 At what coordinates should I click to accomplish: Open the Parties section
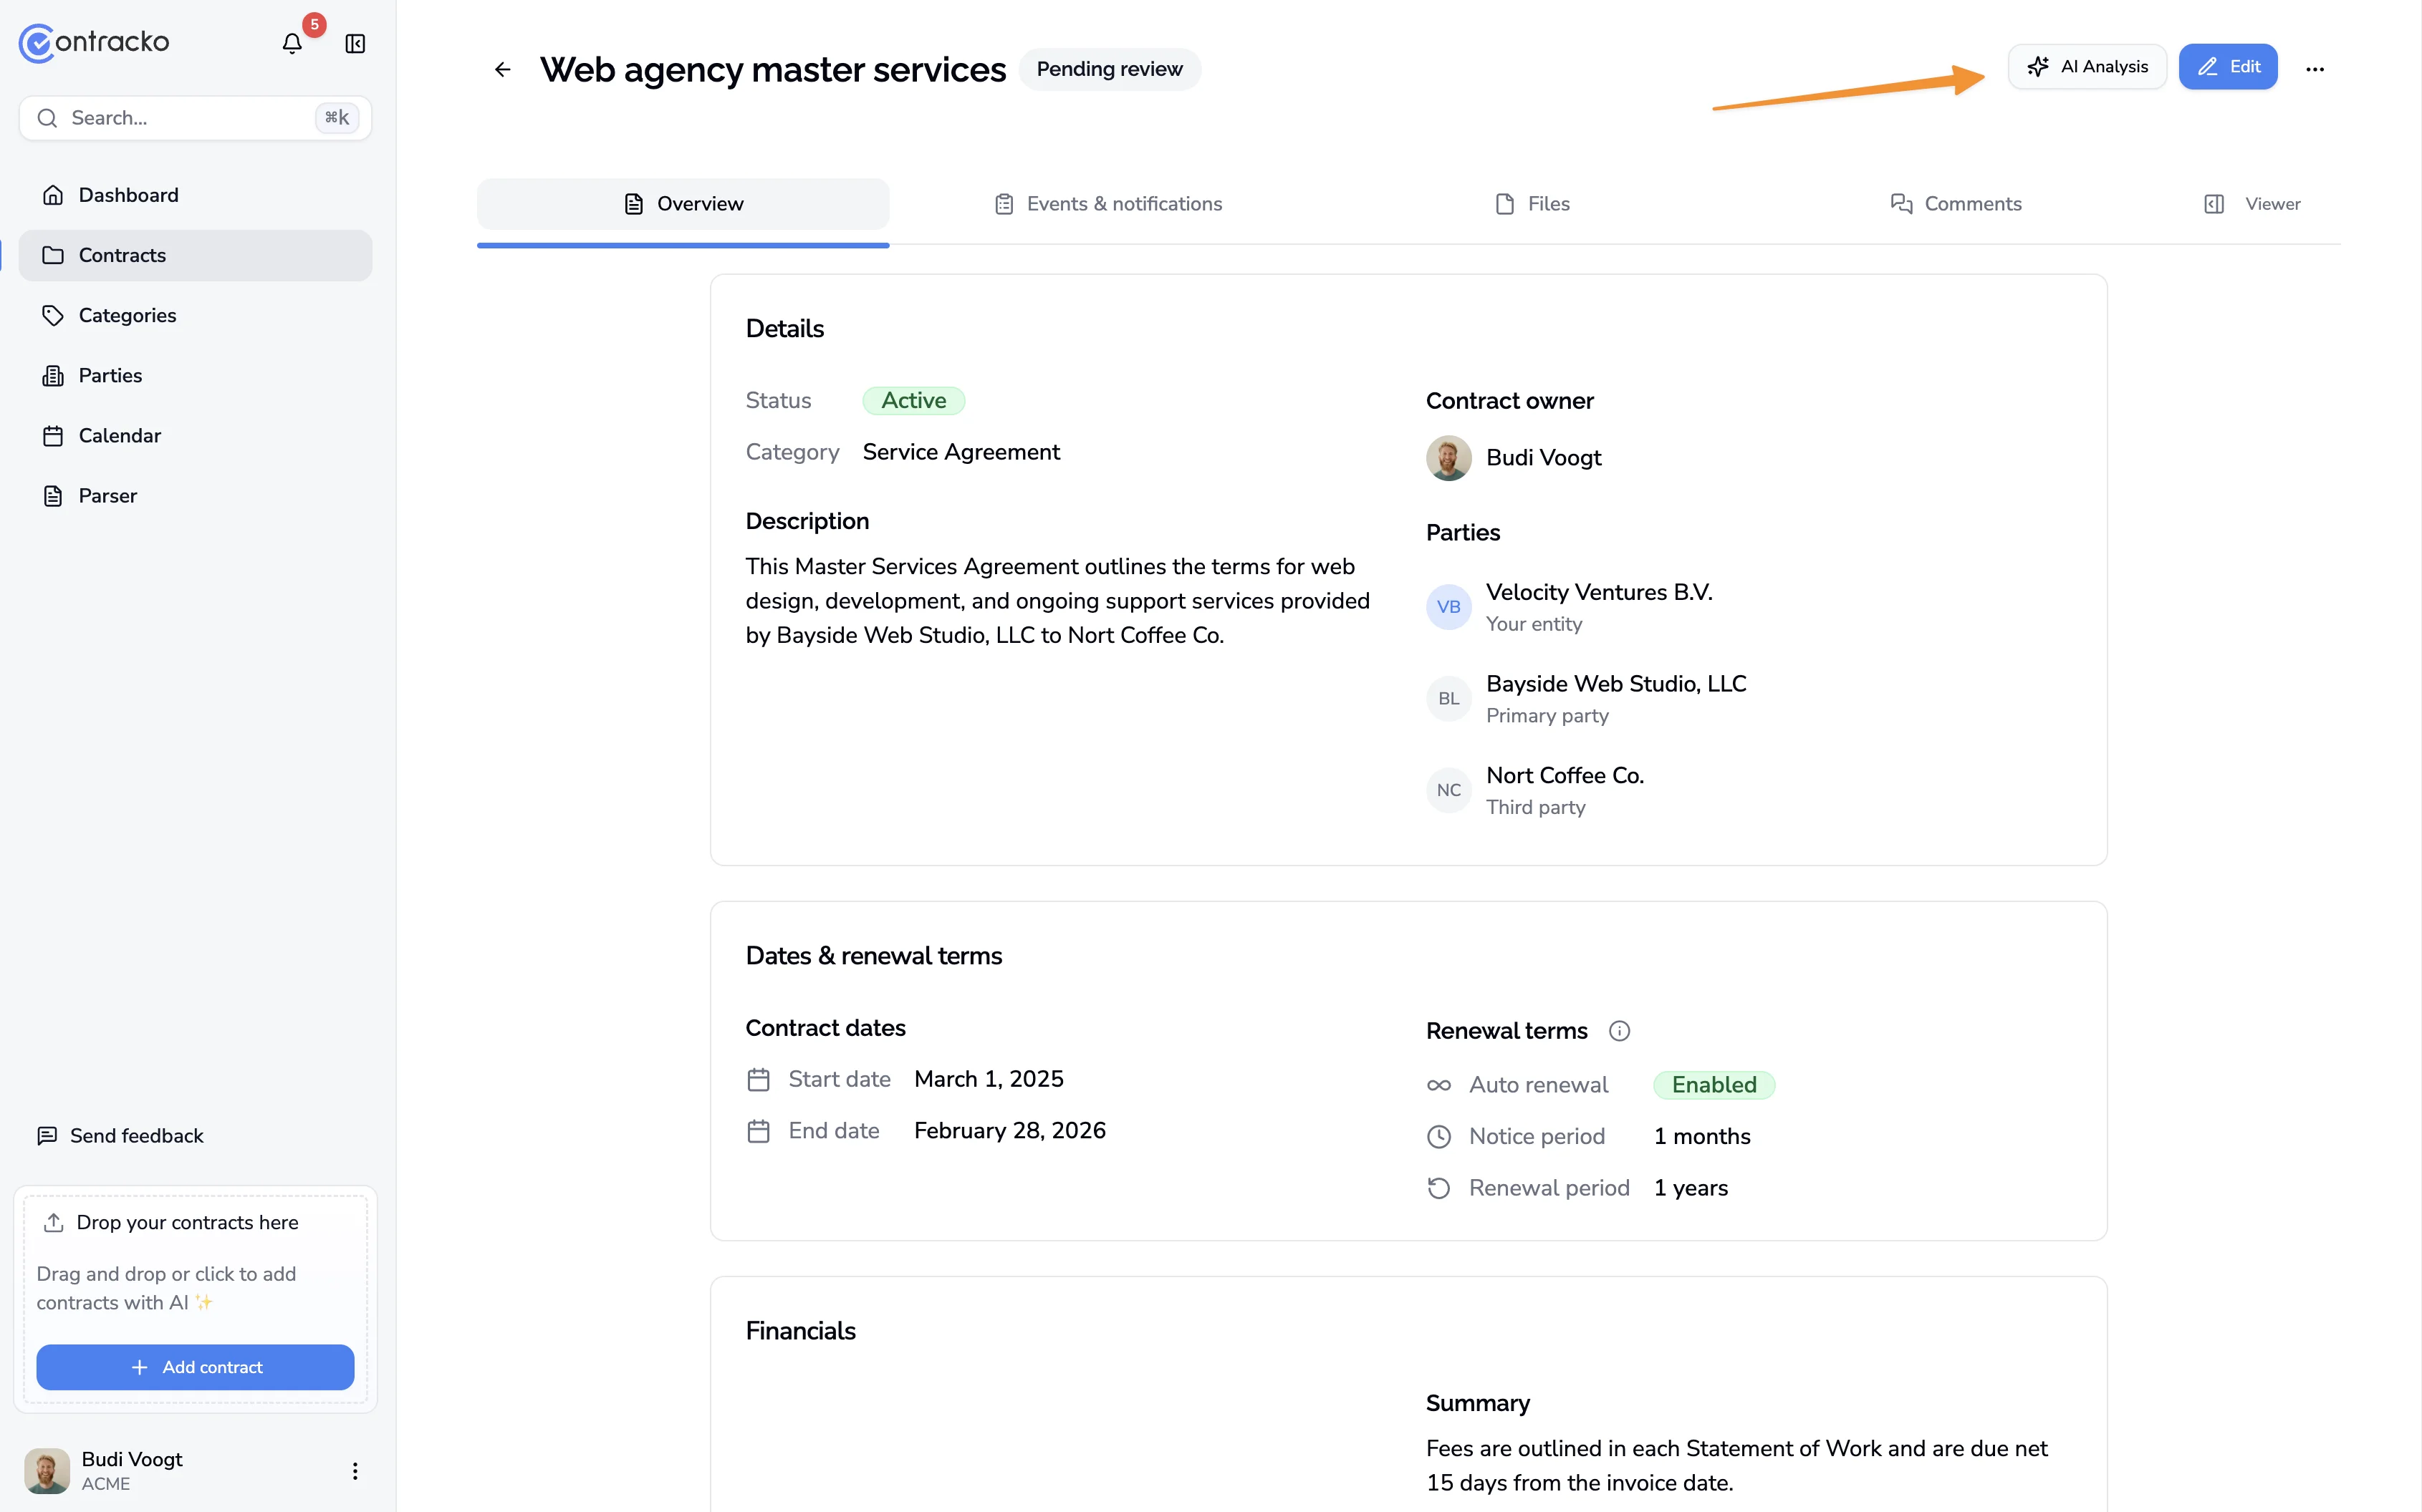[x=110, y=376]
